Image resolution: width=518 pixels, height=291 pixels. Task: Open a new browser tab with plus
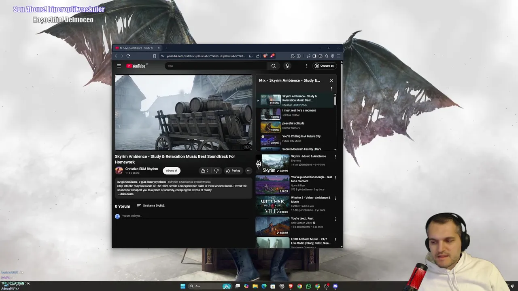(166, 48)
